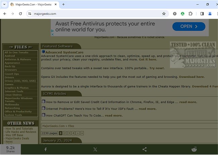Open the Back Up category
The width and height of the screenshot is (218, 155).
[10, 66]
